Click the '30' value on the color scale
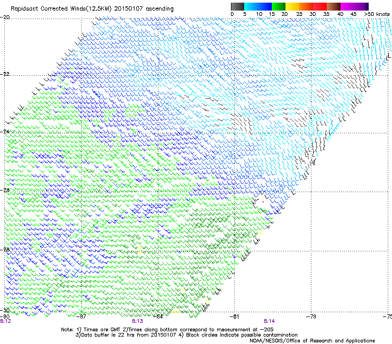The image size is (392, 344). [x=313, y=14]
